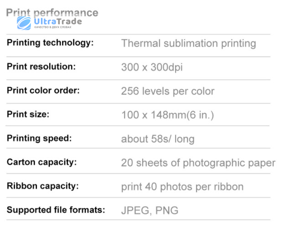Click the UltraTrade swirl logo icon

click(x=24, y=23)
